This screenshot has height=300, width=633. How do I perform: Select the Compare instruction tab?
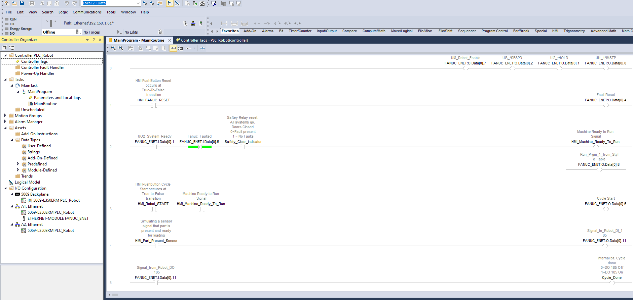(349, 31)
